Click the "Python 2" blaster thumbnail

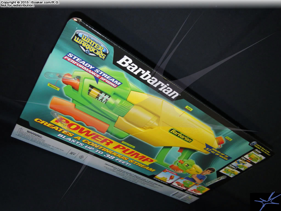230,172
